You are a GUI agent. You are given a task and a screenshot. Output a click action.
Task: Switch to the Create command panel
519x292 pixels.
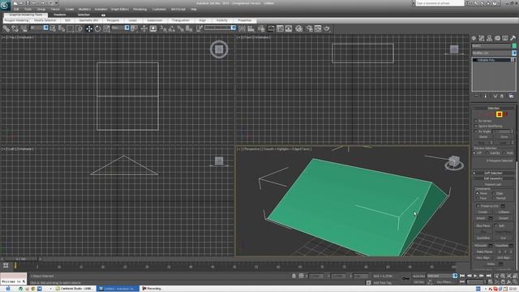[x=474, y=38]
